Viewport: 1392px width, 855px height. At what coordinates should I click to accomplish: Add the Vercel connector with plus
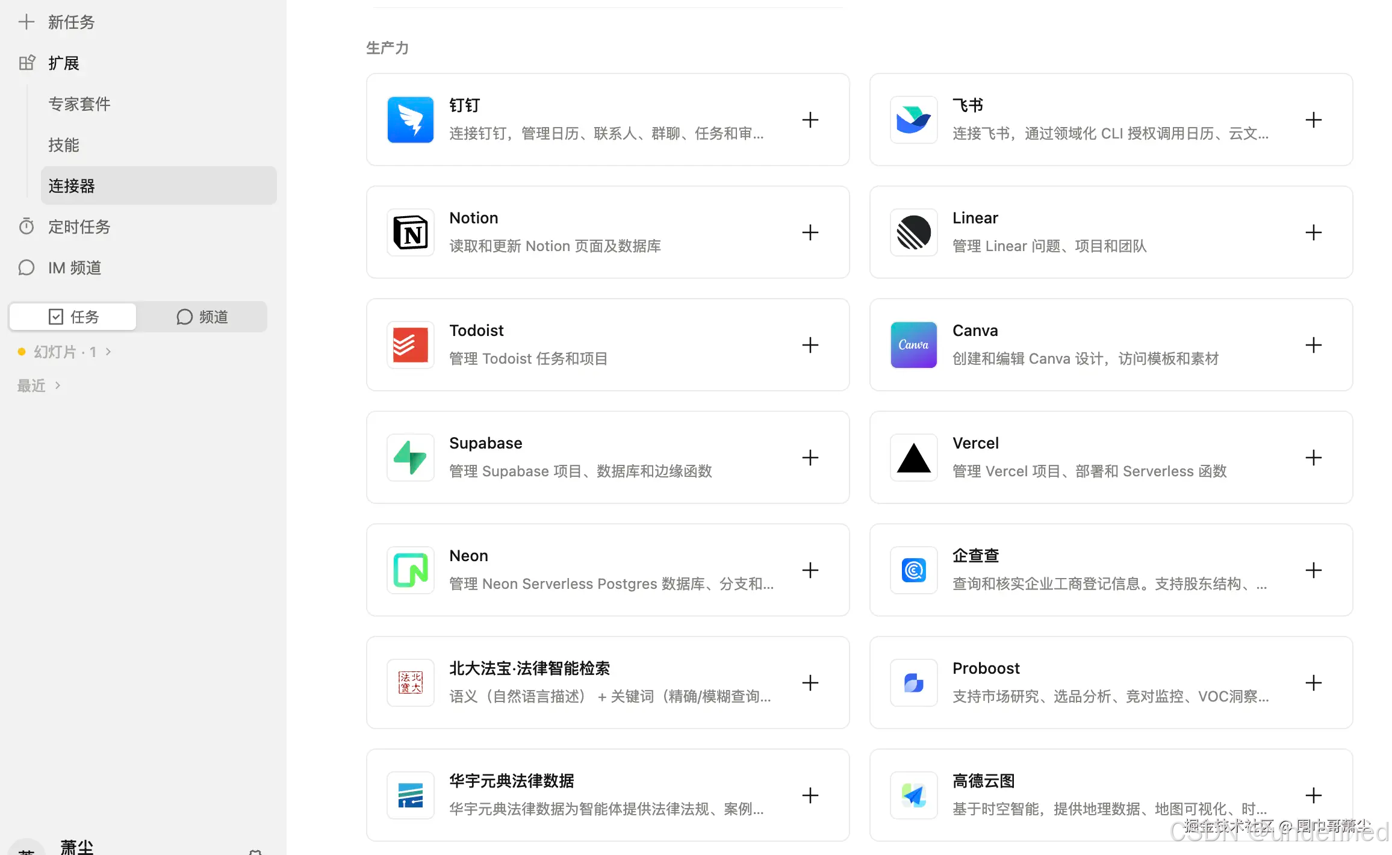(1314, 458)
